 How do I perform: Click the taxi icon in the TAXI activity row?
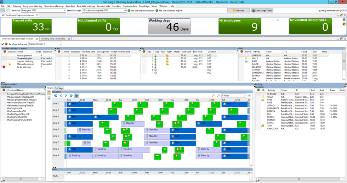(x=263, y=126)
